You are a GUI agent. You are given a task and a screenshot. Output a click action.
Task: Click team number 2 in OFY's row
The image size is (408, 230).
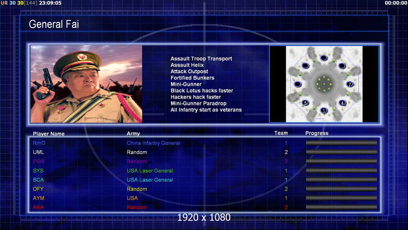point(286,189)
